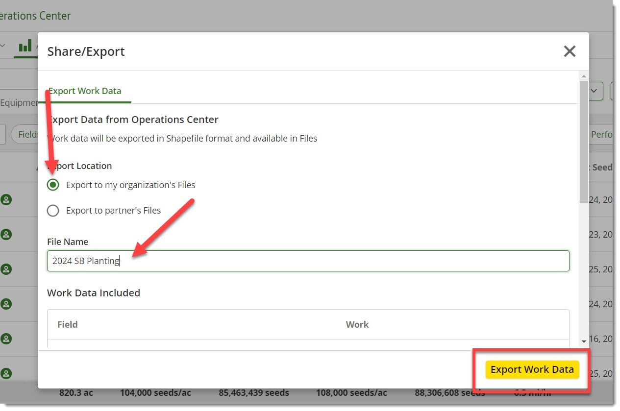
Task: Click inside the File Name text box
Action: point(308,261)
